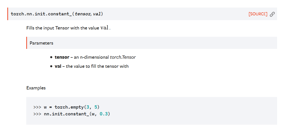Click the Parameters section heading

(x=41, y=43)
